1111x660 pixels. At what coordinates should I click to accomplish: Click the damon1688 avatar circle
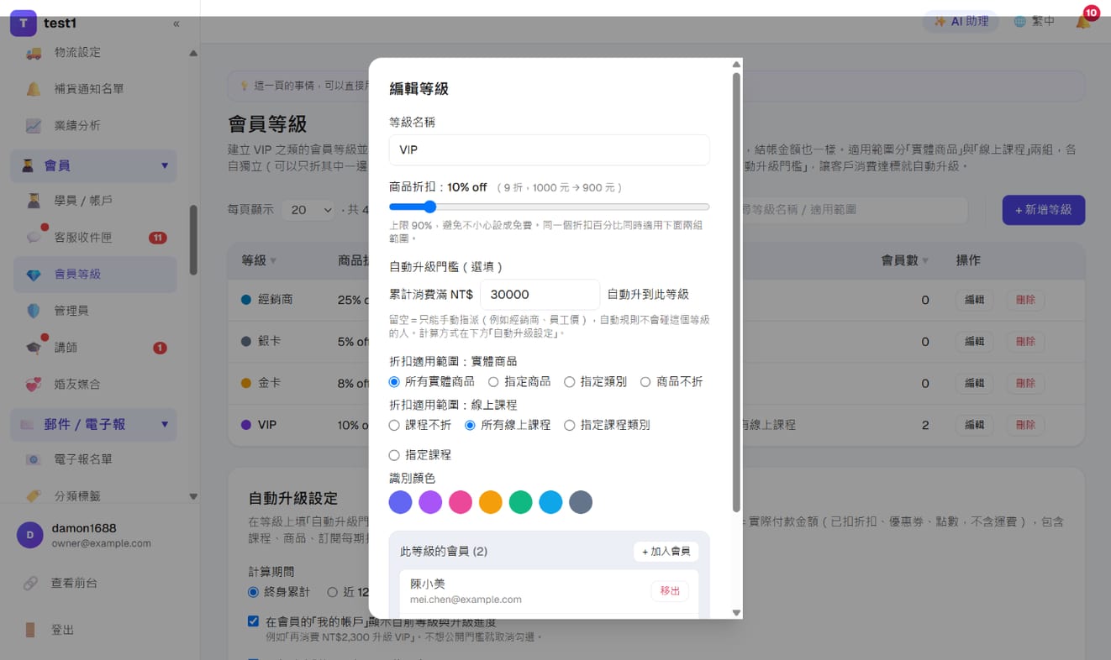coord(30,536)
